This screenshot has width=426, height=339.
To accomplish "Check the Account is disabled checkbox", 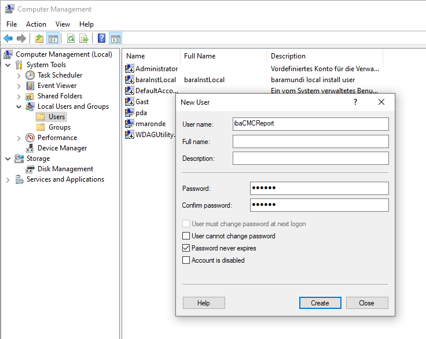I will pyautogui.click(x=186, y=260).
